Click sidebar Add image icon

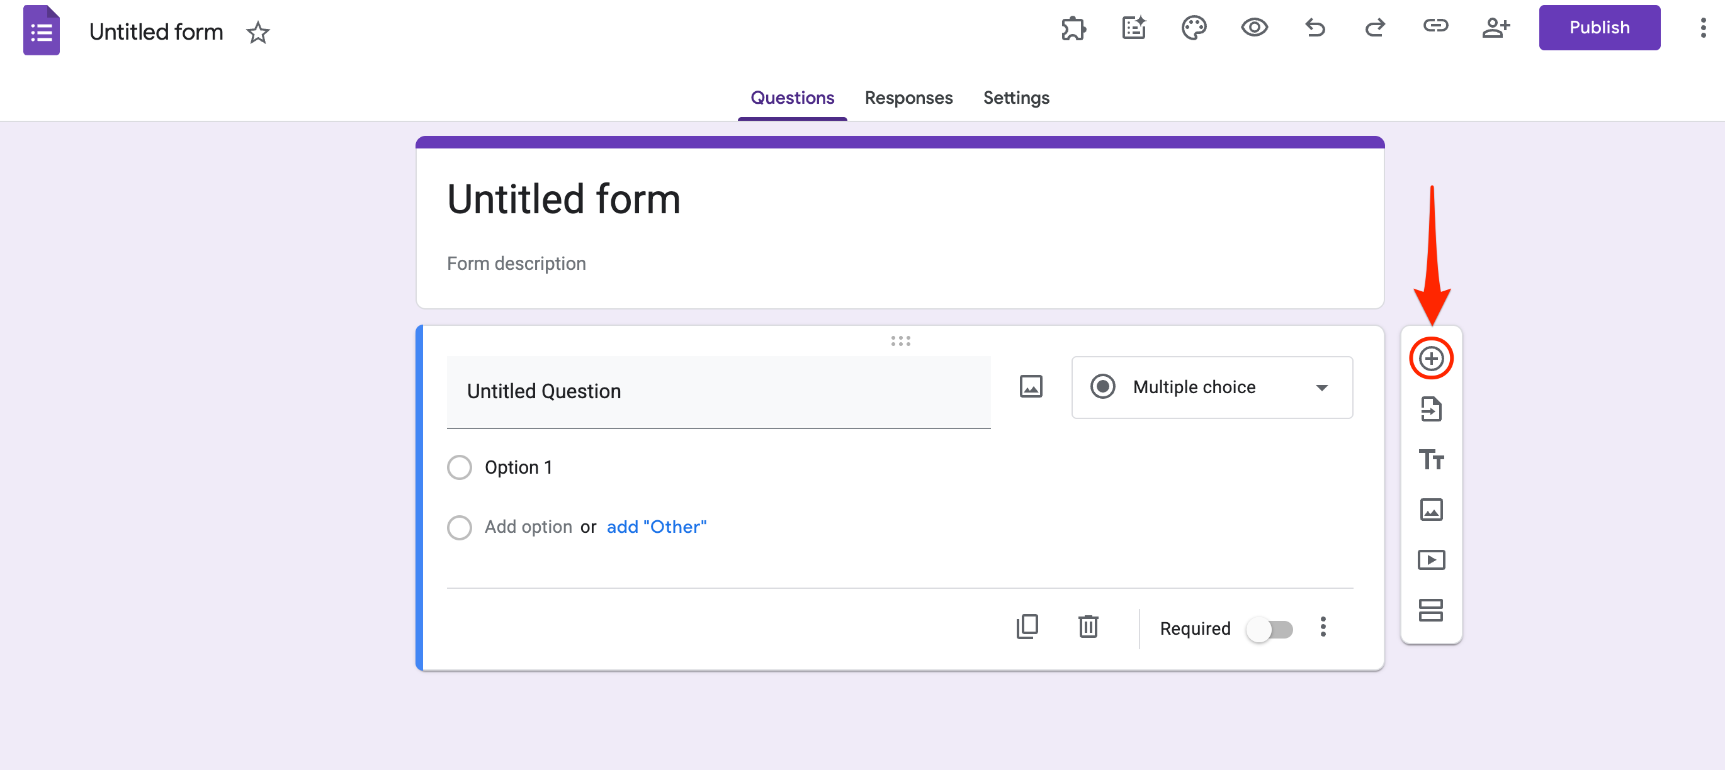coord(1430,510)
